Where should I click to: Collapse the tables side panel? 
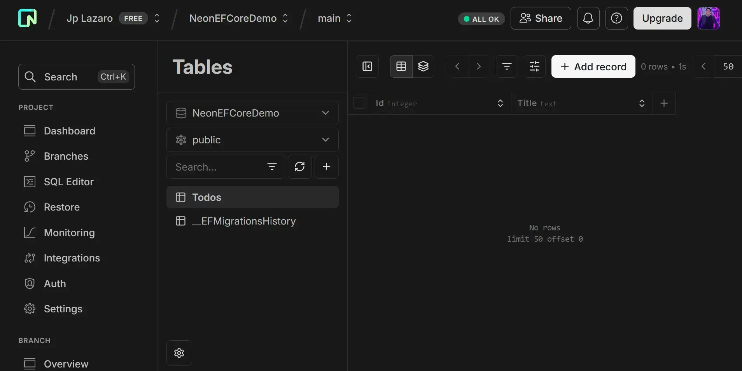[x=367, y=66]
